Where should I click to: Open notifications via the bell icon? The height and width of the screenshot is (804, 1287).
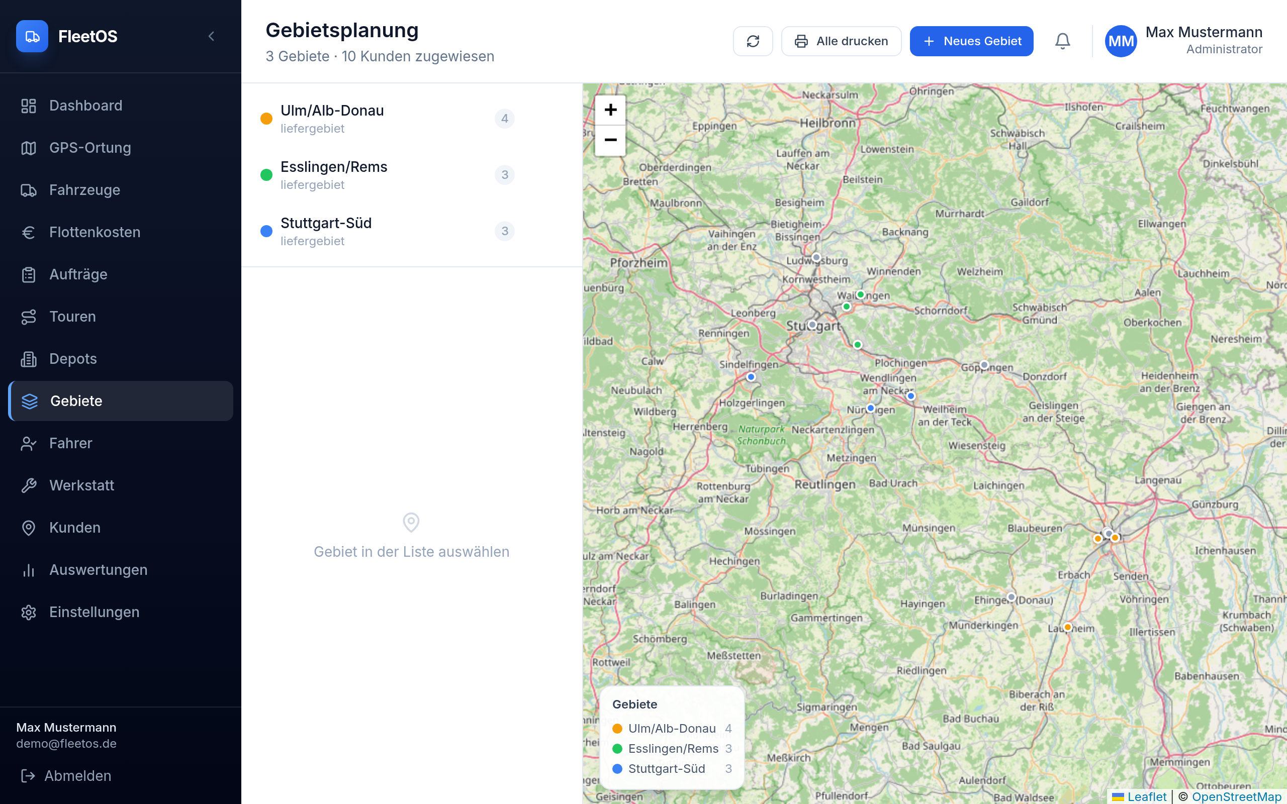(x=1062, y=41)
